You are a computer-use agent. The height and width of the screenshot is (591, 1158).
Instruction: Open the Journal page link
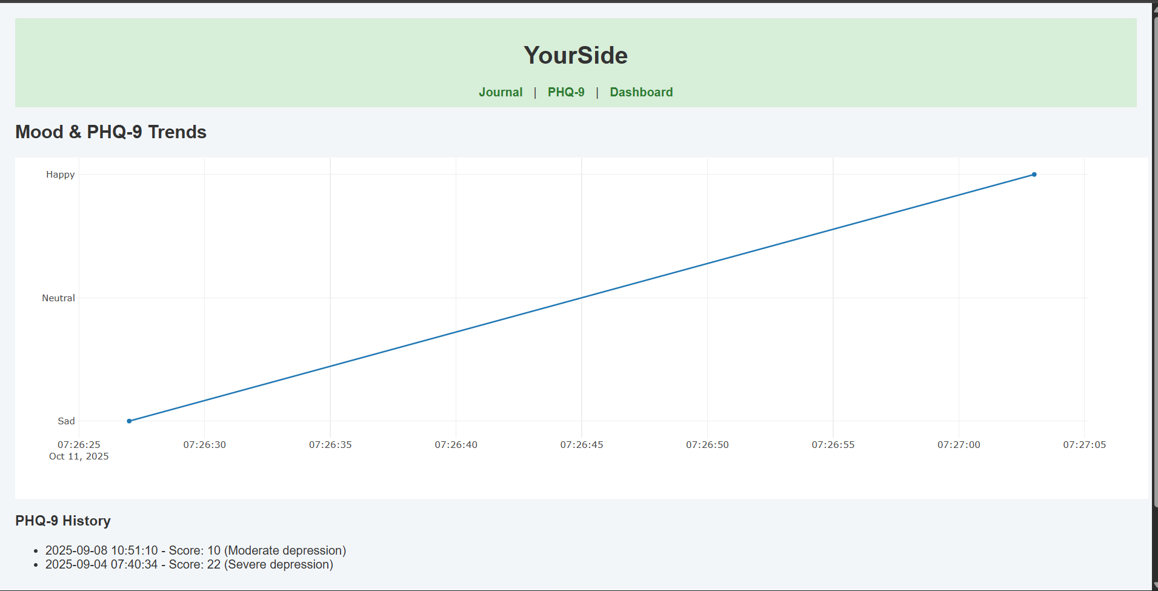(x=501, y=92)
